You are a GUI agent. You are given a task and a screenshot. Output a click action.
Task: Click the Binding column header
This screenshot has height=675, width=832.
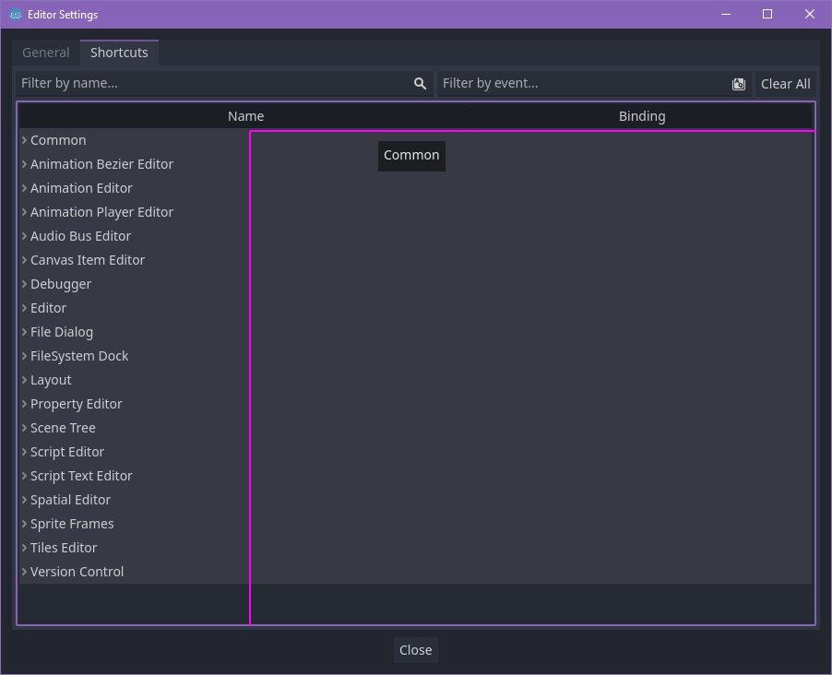642,115
